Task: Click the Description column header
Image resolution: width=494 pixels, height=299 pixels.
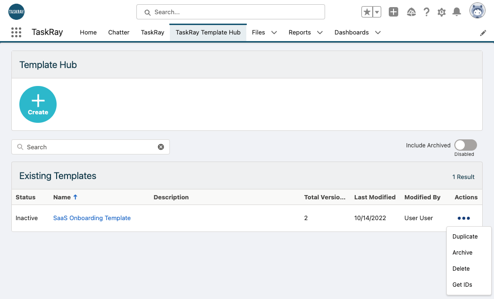Action: pyautogui.click(x=171, y=197)
